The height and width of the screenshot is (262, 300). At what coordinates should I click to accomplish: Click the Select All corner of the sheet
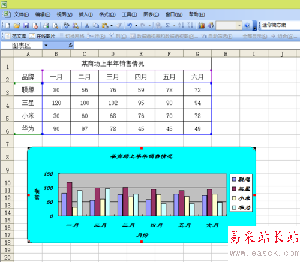7,53
